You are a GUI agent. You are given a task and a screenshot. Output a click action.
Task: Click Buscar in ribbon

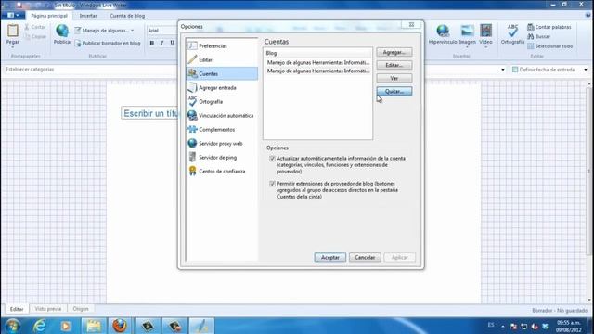click(x=539, y=36)
